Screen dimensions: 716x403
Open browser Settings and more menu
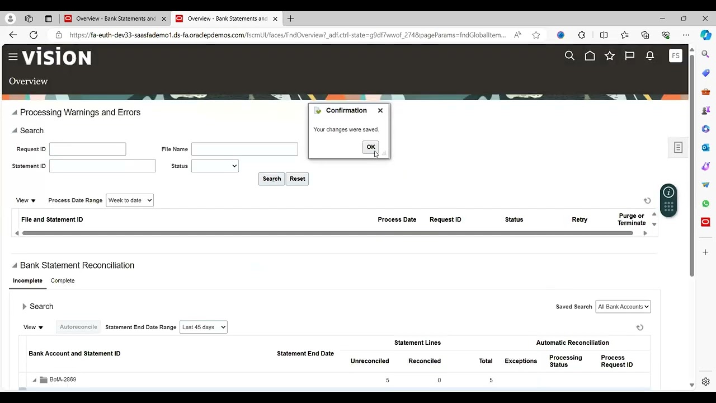[686, 35]
